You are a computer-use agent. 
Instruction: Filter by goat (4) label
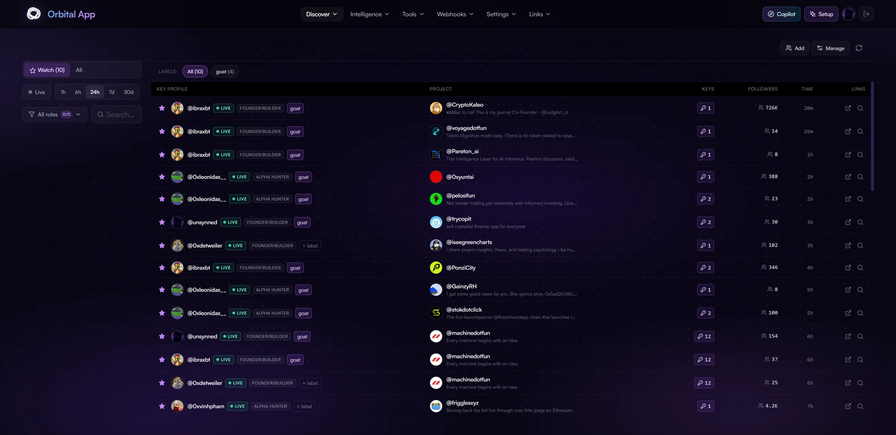point(225,72)
